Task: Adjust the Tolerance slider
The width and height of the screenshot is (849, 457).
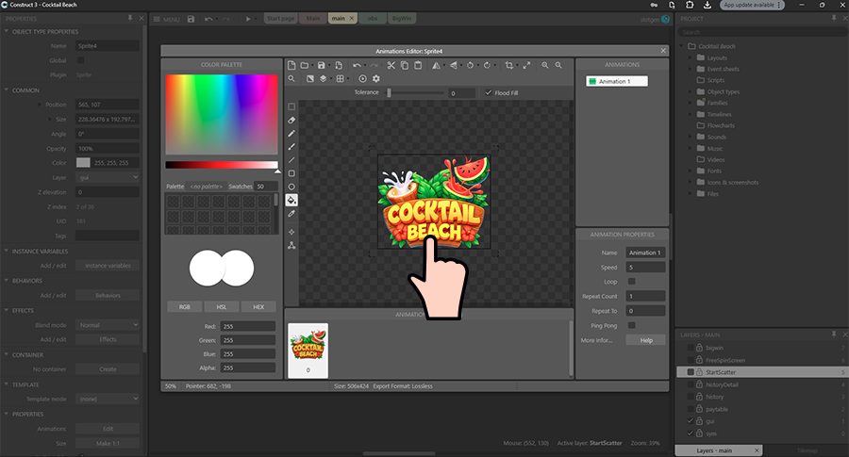Action: (415, 92)
